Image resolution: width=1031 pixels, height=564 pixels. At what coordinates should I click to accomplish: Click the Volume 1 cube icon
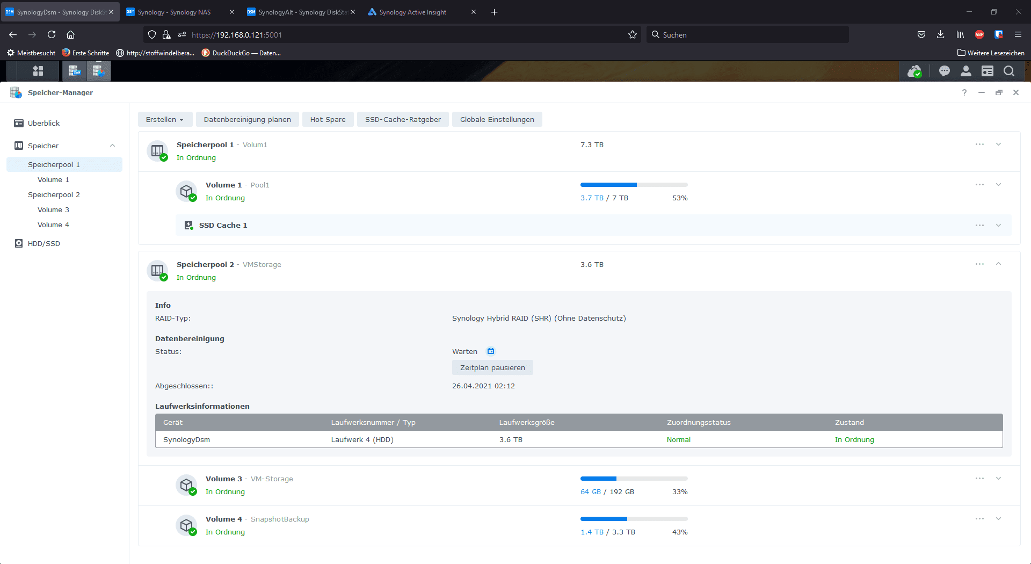[186, 191]
